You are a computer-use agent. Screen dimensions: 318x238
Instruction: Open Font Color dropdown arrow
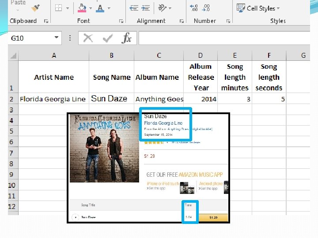(x=109, y=8)
